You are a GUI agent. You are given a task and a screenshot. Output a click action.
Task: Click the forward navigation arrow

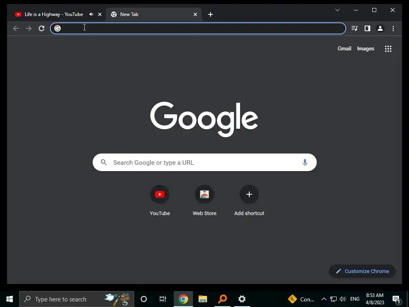(29, 28)
